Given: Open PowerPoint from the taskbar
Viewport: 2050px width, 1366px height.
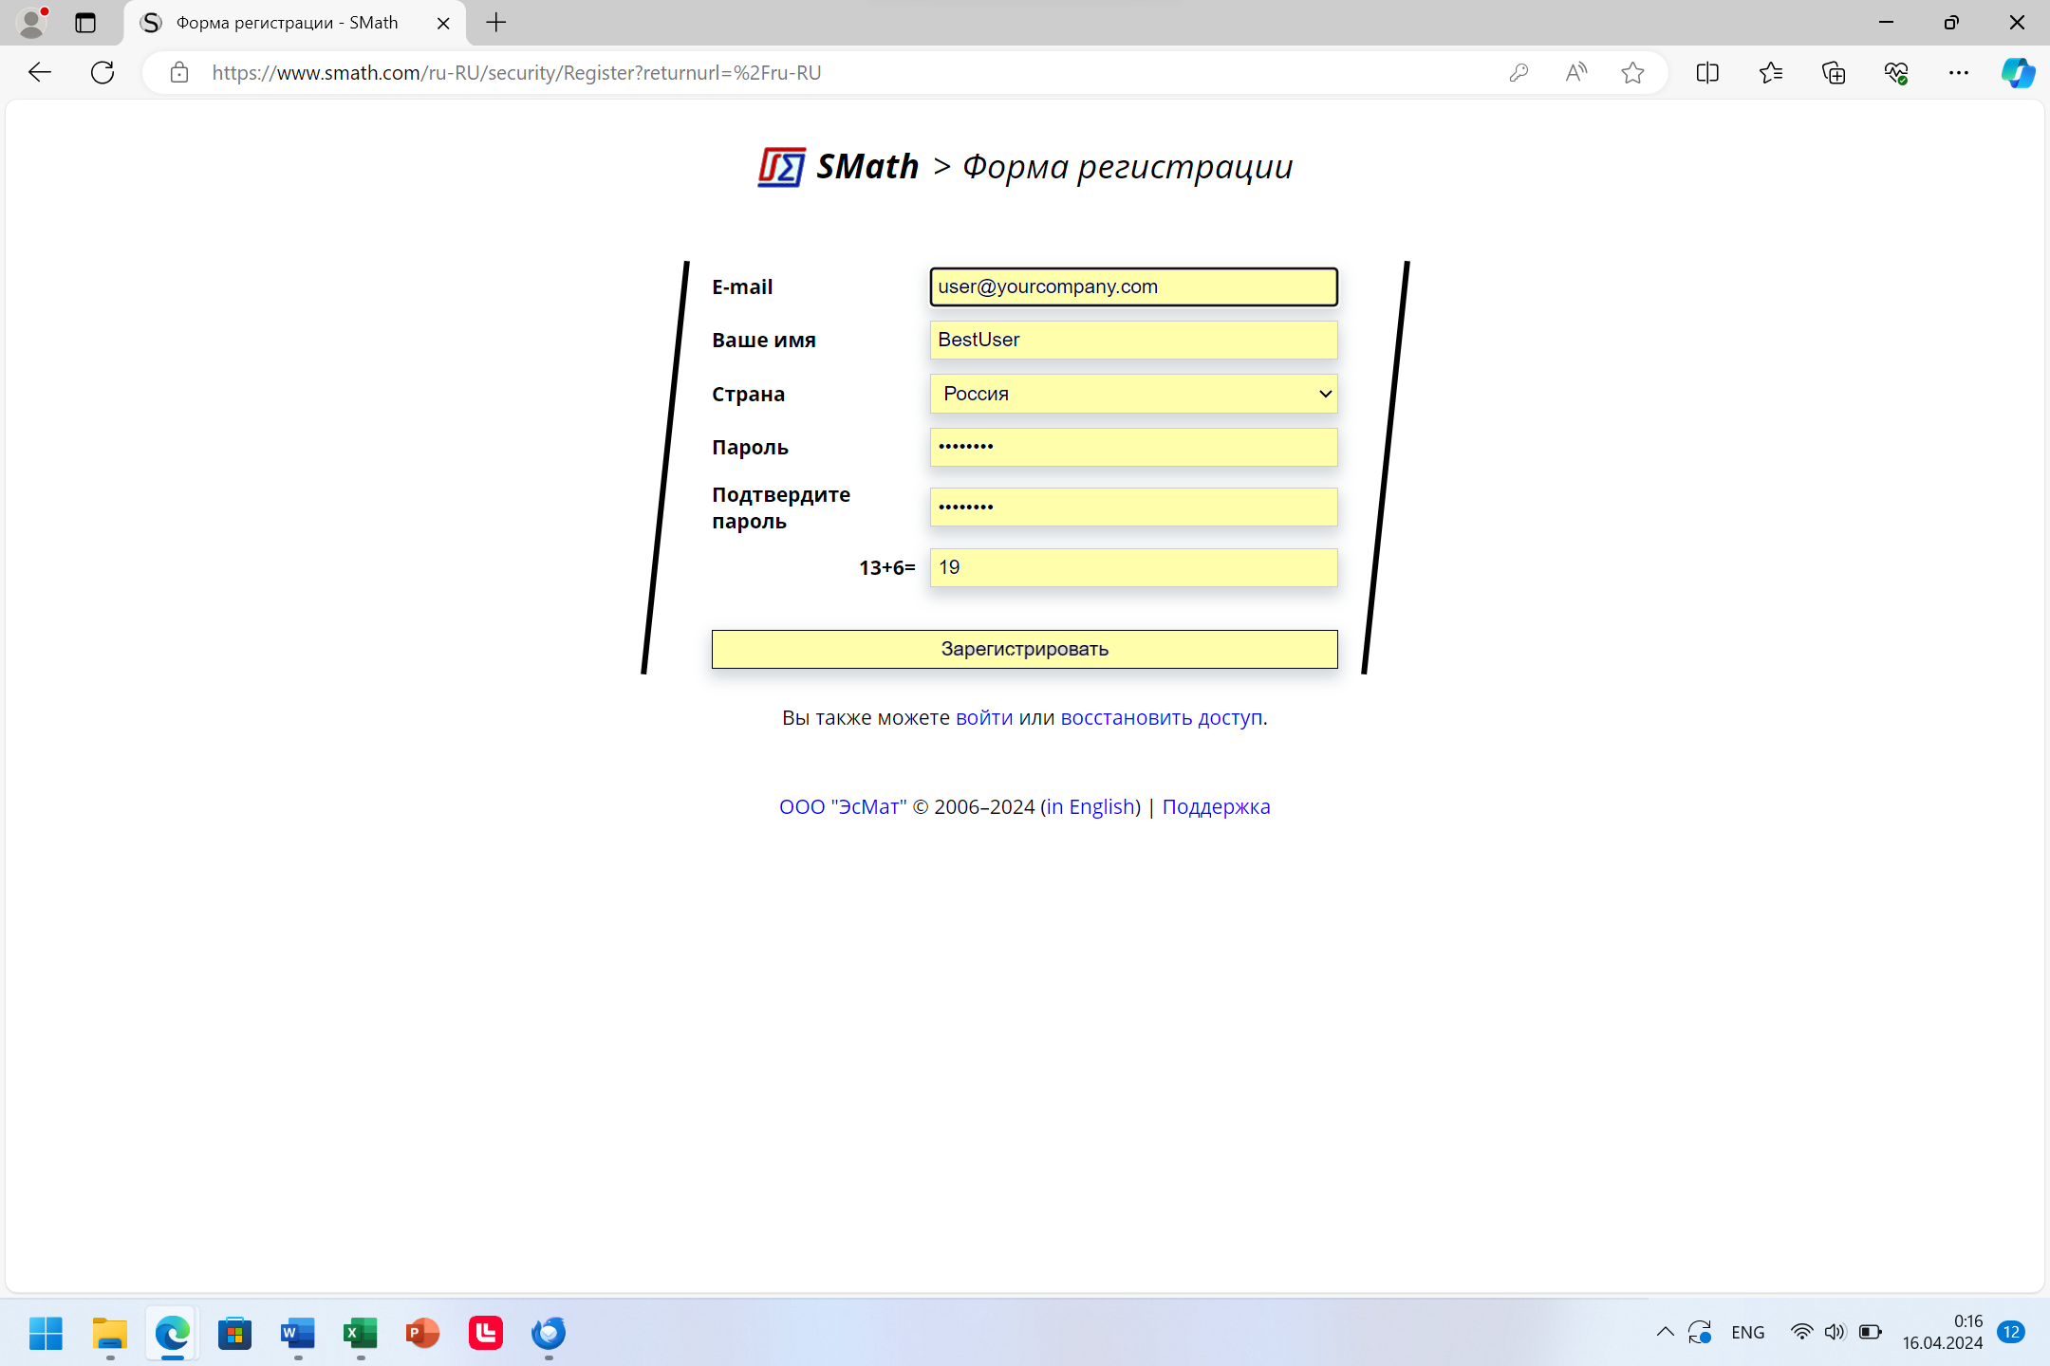Looking at the screenshot, I should pyautogui.click(x=423, y=1333).
